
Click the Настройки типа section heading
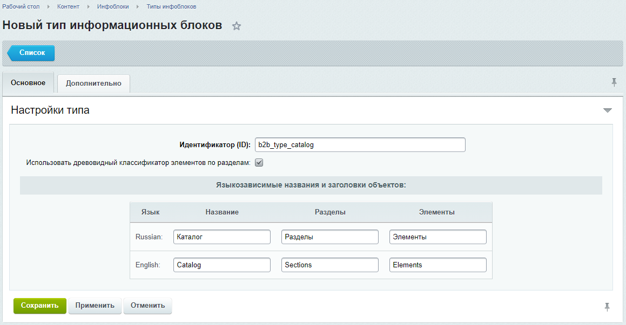[x=50, y=110]
